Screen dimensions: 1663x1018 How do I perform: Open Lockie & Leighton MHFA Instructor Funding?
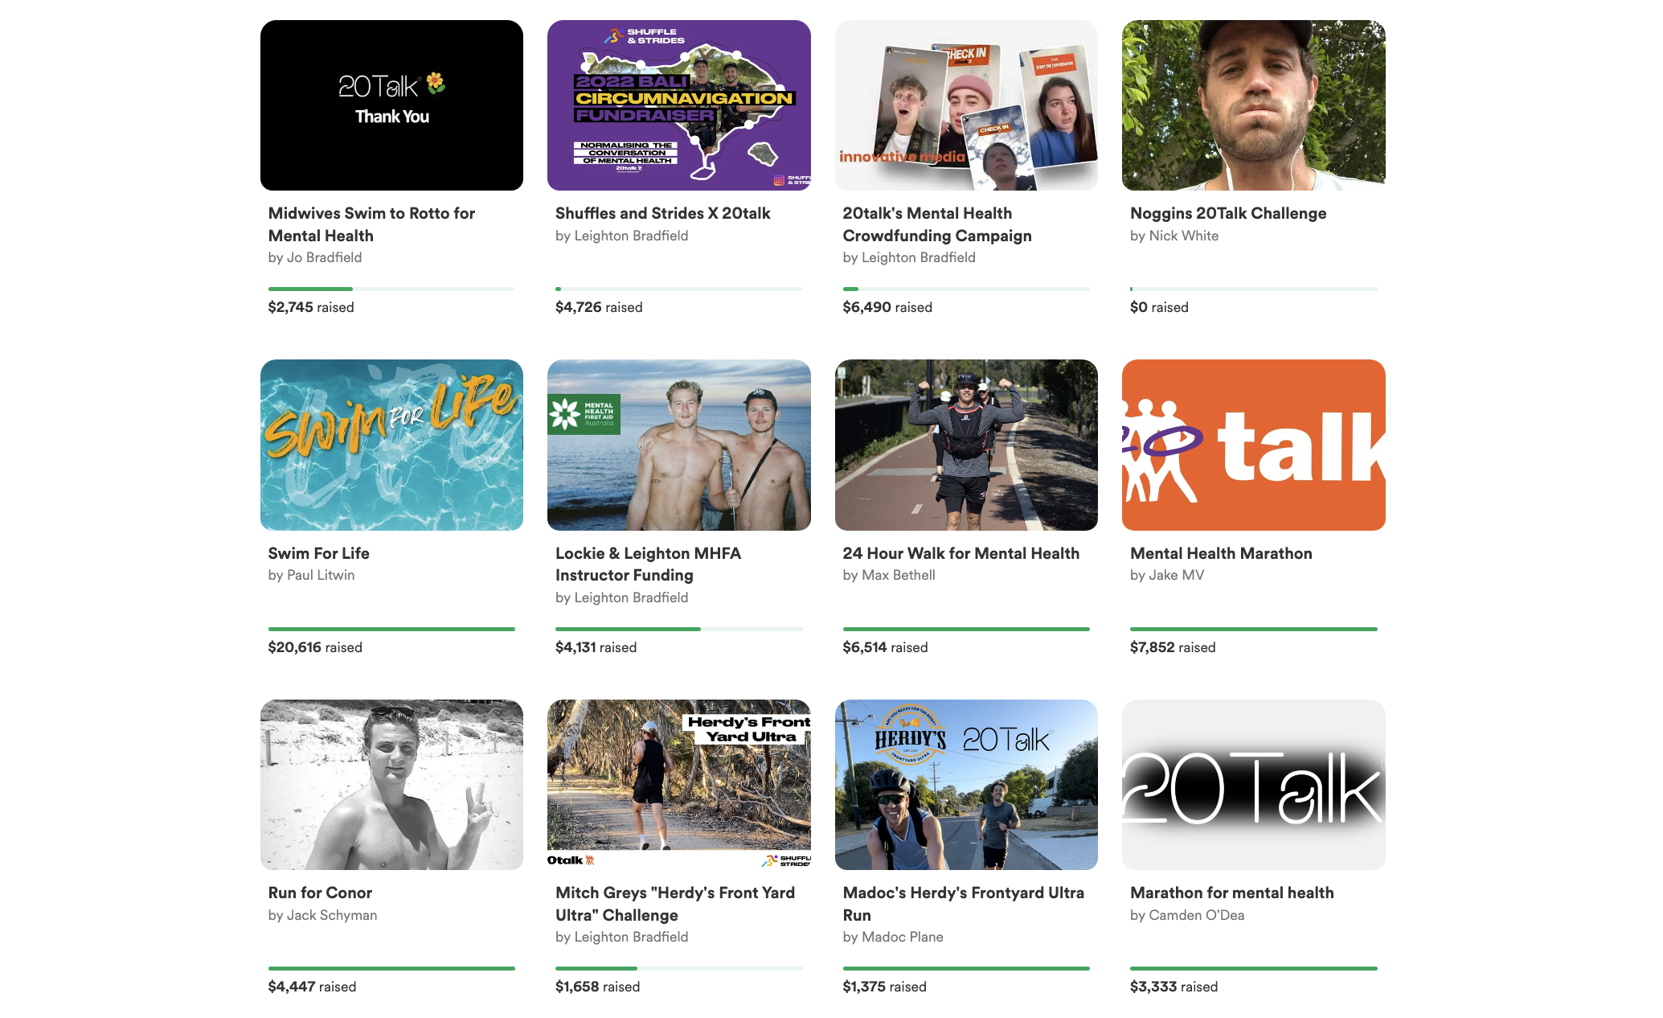click(647, 564)
